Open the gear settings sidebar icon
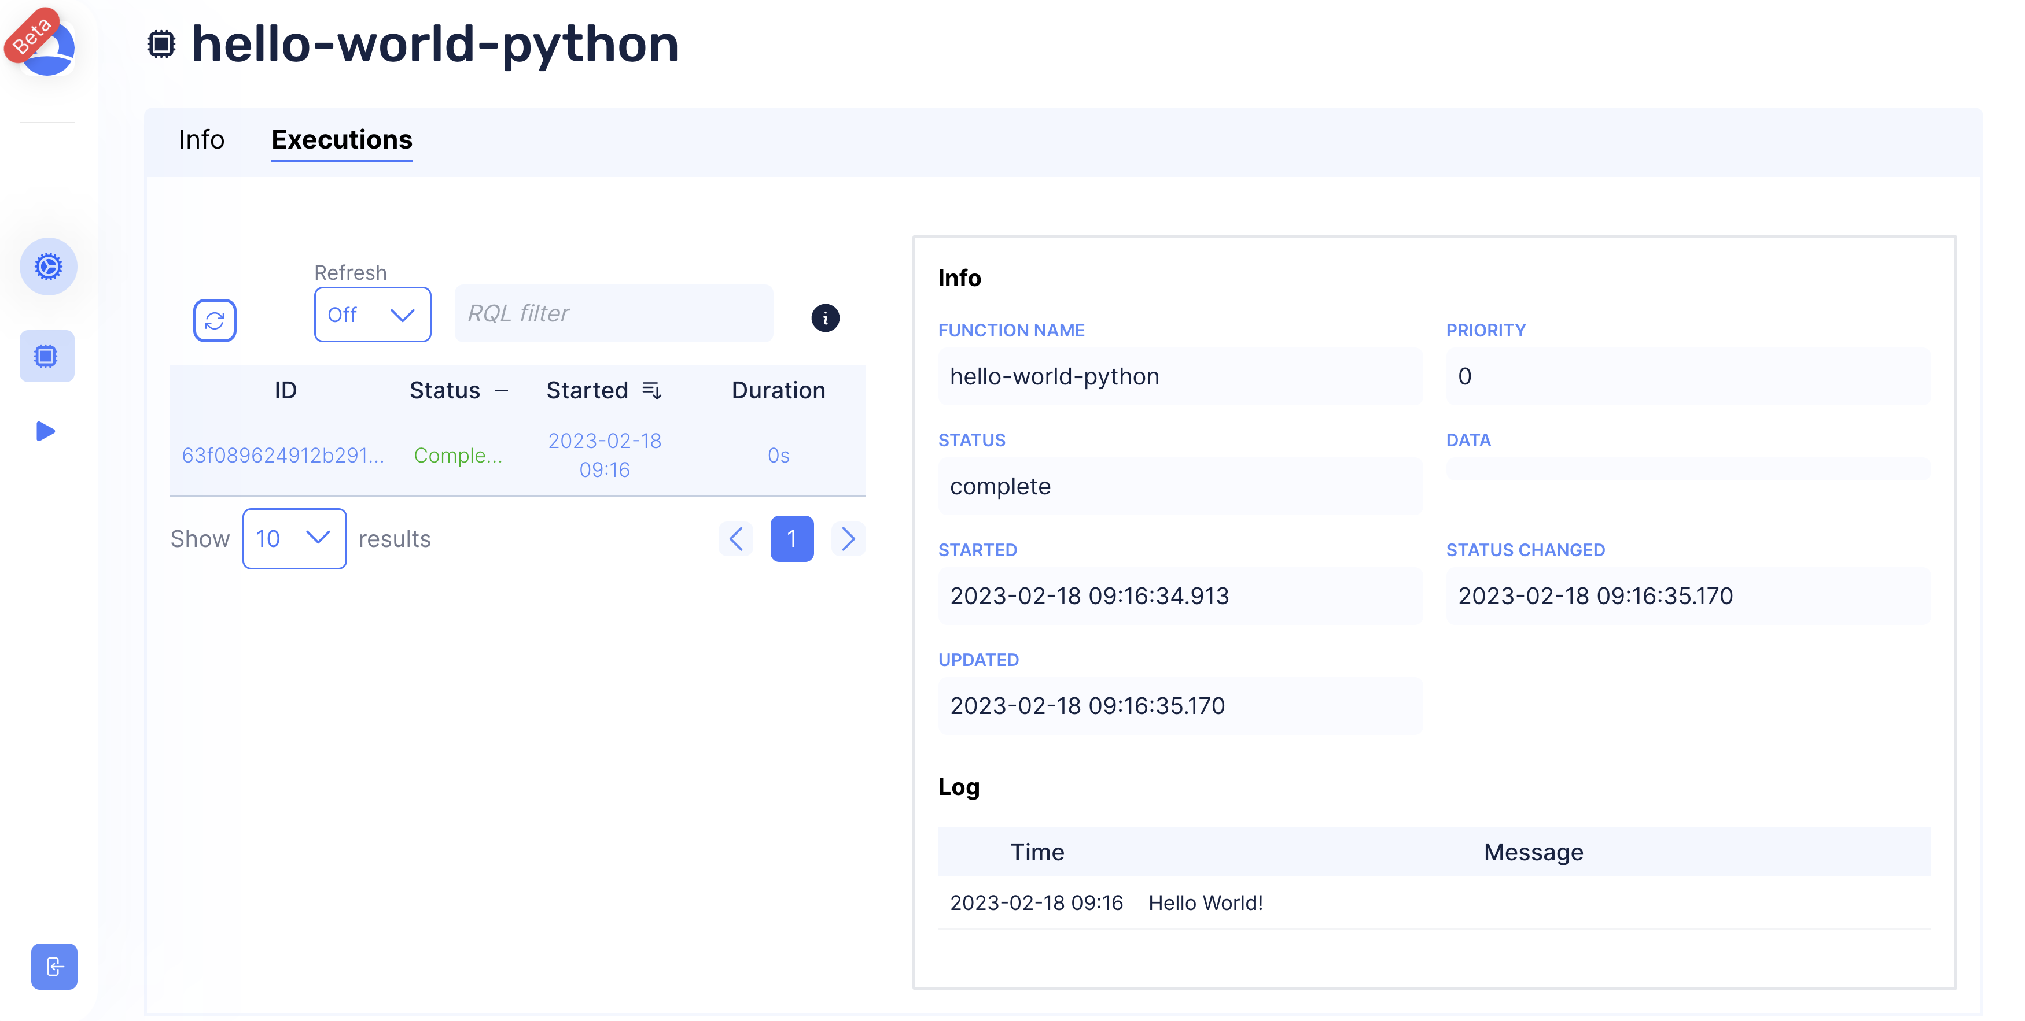Viewport: 2025px width, 1021px height. [48, 267]
